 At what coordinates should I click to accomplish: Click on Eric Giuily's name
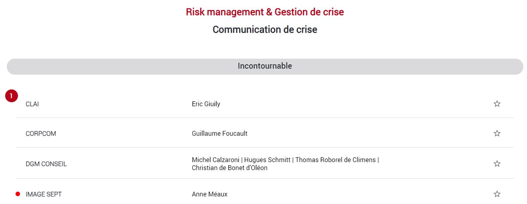[206, 104]
